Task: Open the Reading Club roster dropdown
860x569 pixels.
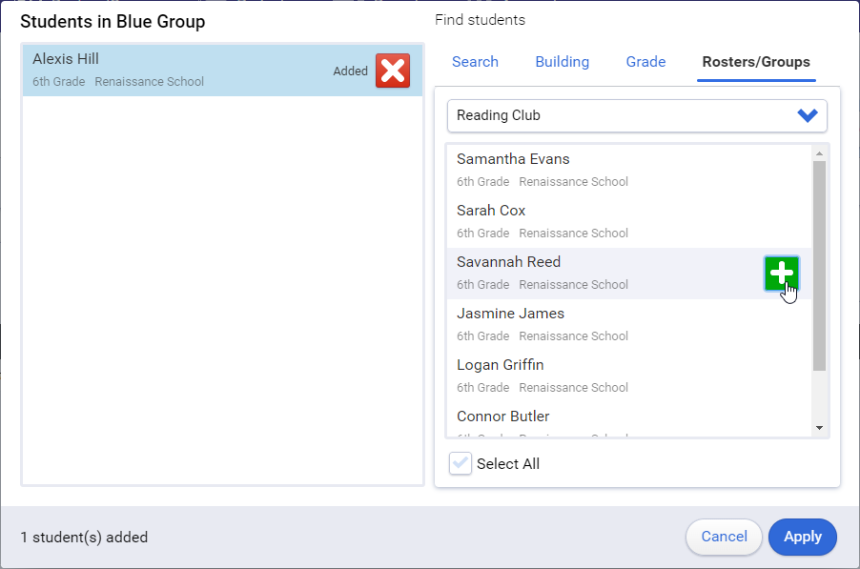Action: [x=637, y=115]
